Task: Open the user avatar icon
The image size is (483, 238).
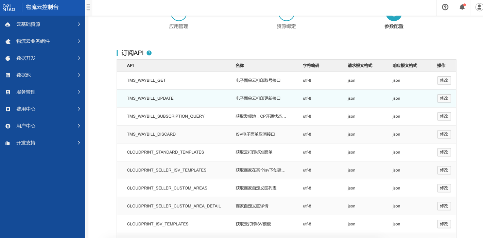Action: coord(479,7)
